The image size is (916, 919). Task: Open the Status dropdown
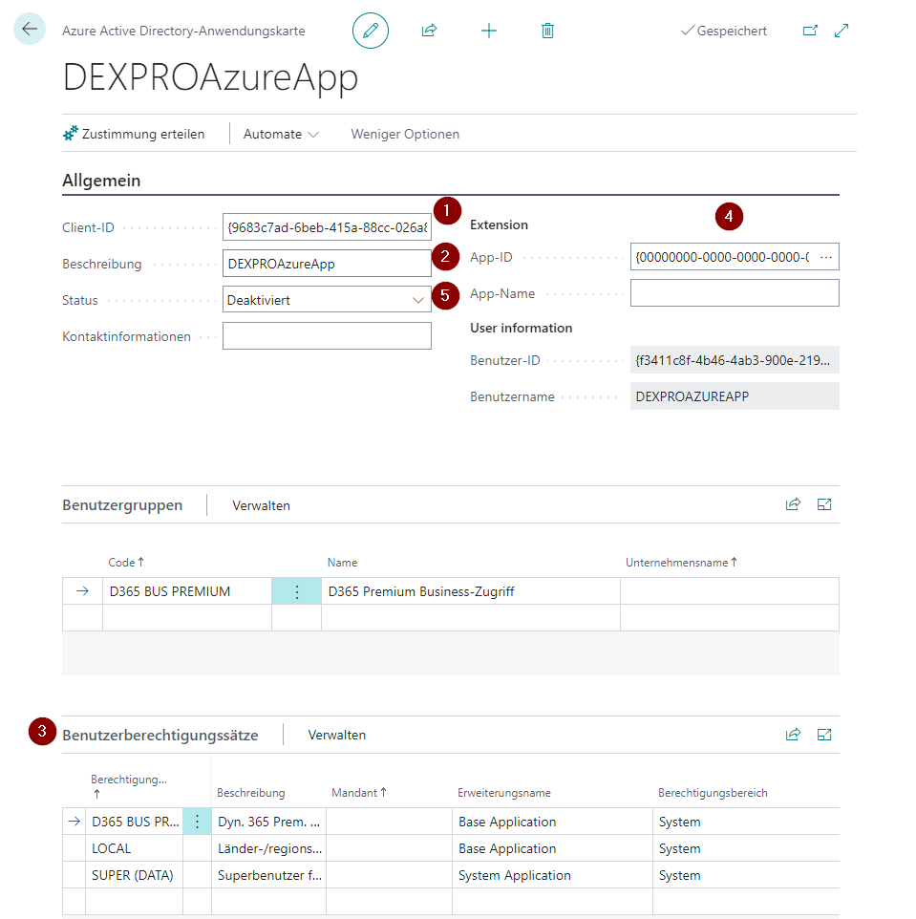(x=418, y=300)
